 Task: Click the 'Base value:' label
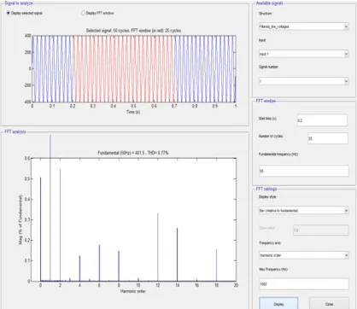[x=266, y=228]
